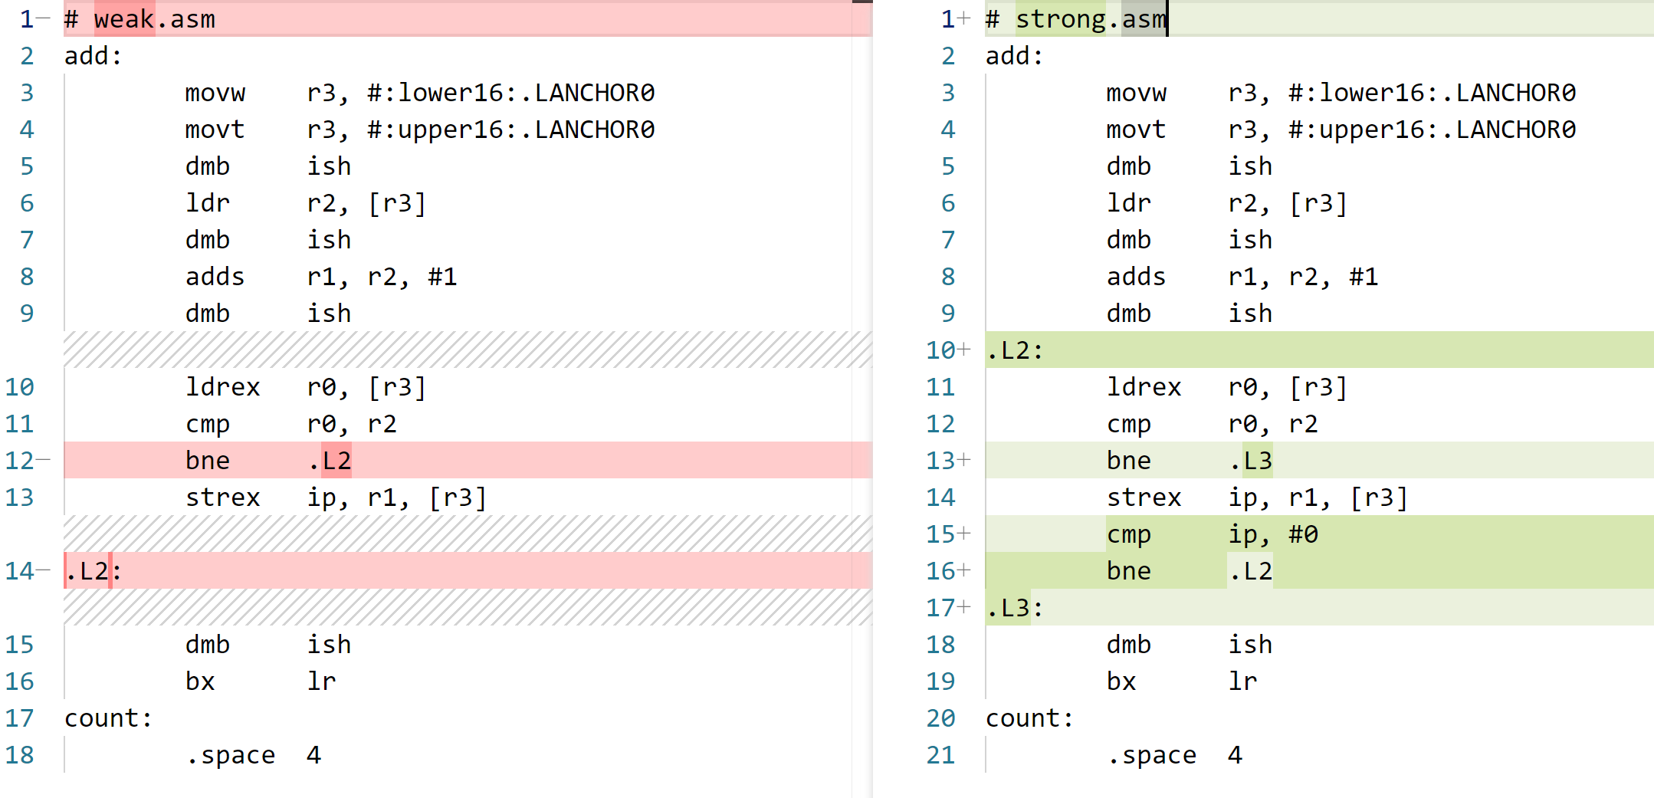The image size is (1654, 798).
Task: Place cursor on '# weak.asm' header line
Action: (468, 18)
